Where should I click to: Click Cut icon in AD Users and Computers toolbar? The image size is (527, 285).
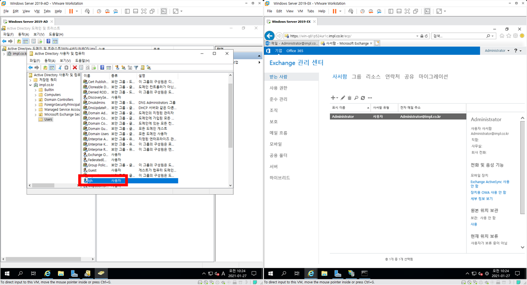(60, 68)
